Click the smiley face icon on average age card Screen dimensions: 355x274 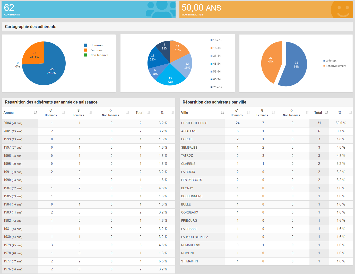[x=343, y=10]
